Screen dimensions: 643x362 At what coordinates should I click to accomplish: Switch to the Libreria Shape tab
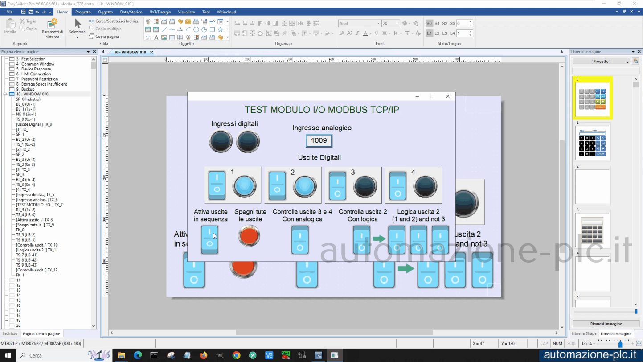584,333
